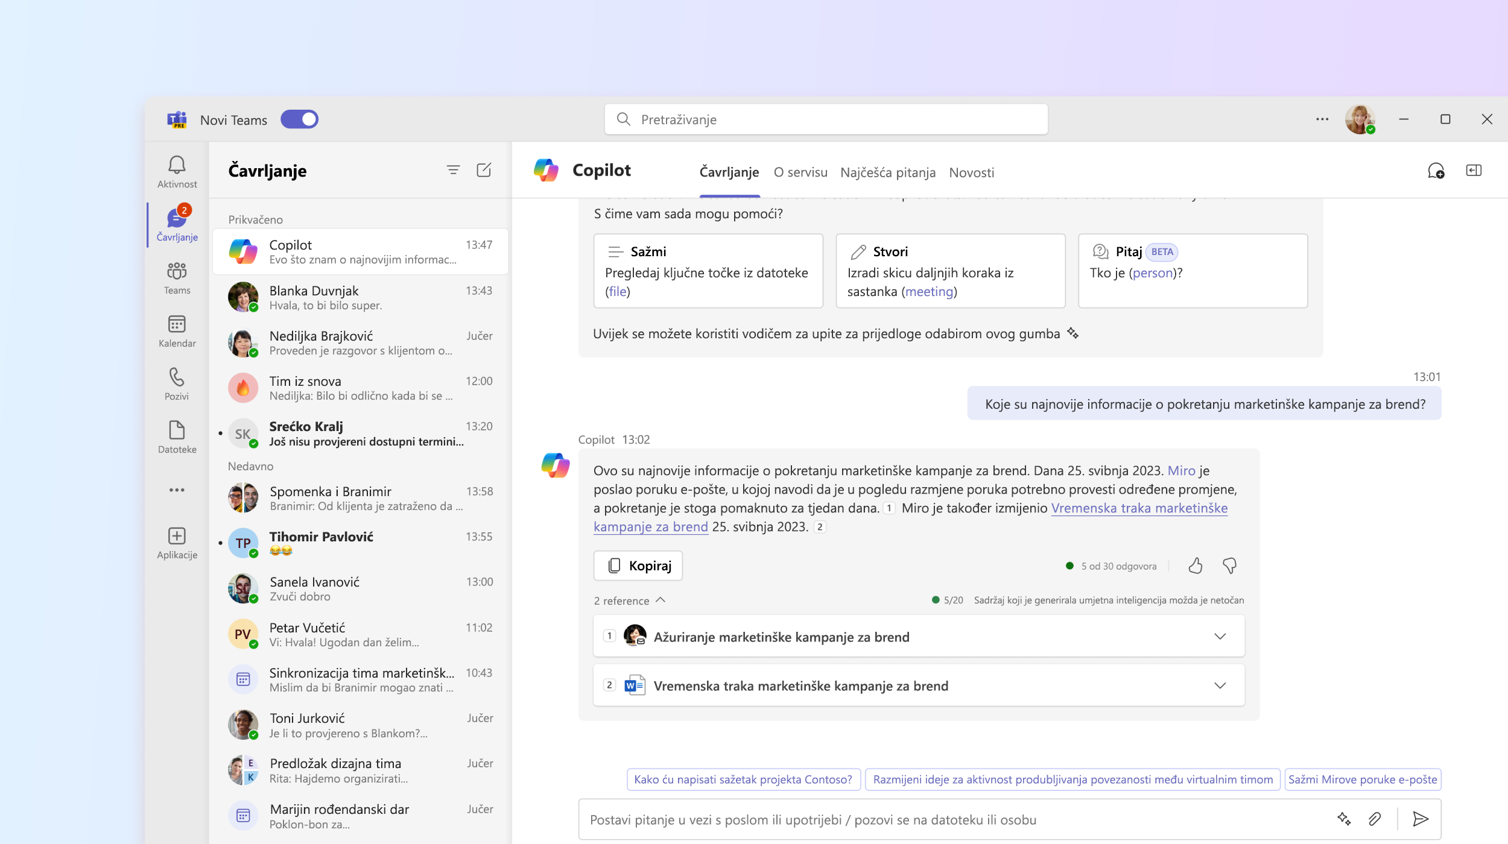Screen dimensions: 1508x844
Task: Click Sažmi Mirove poruke e-pošte prompt
Action: click(x=1362, y=779)
